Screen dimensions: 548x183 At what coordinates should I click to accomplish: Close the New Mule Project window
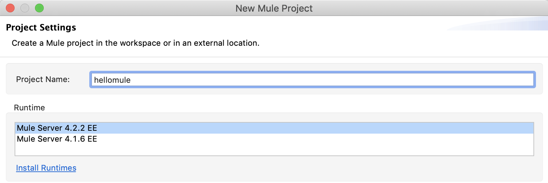(x=10, y=8)
